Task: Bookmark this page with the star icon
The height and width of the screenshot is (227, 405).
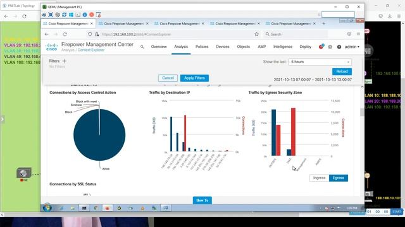Action: pos(256,34)
